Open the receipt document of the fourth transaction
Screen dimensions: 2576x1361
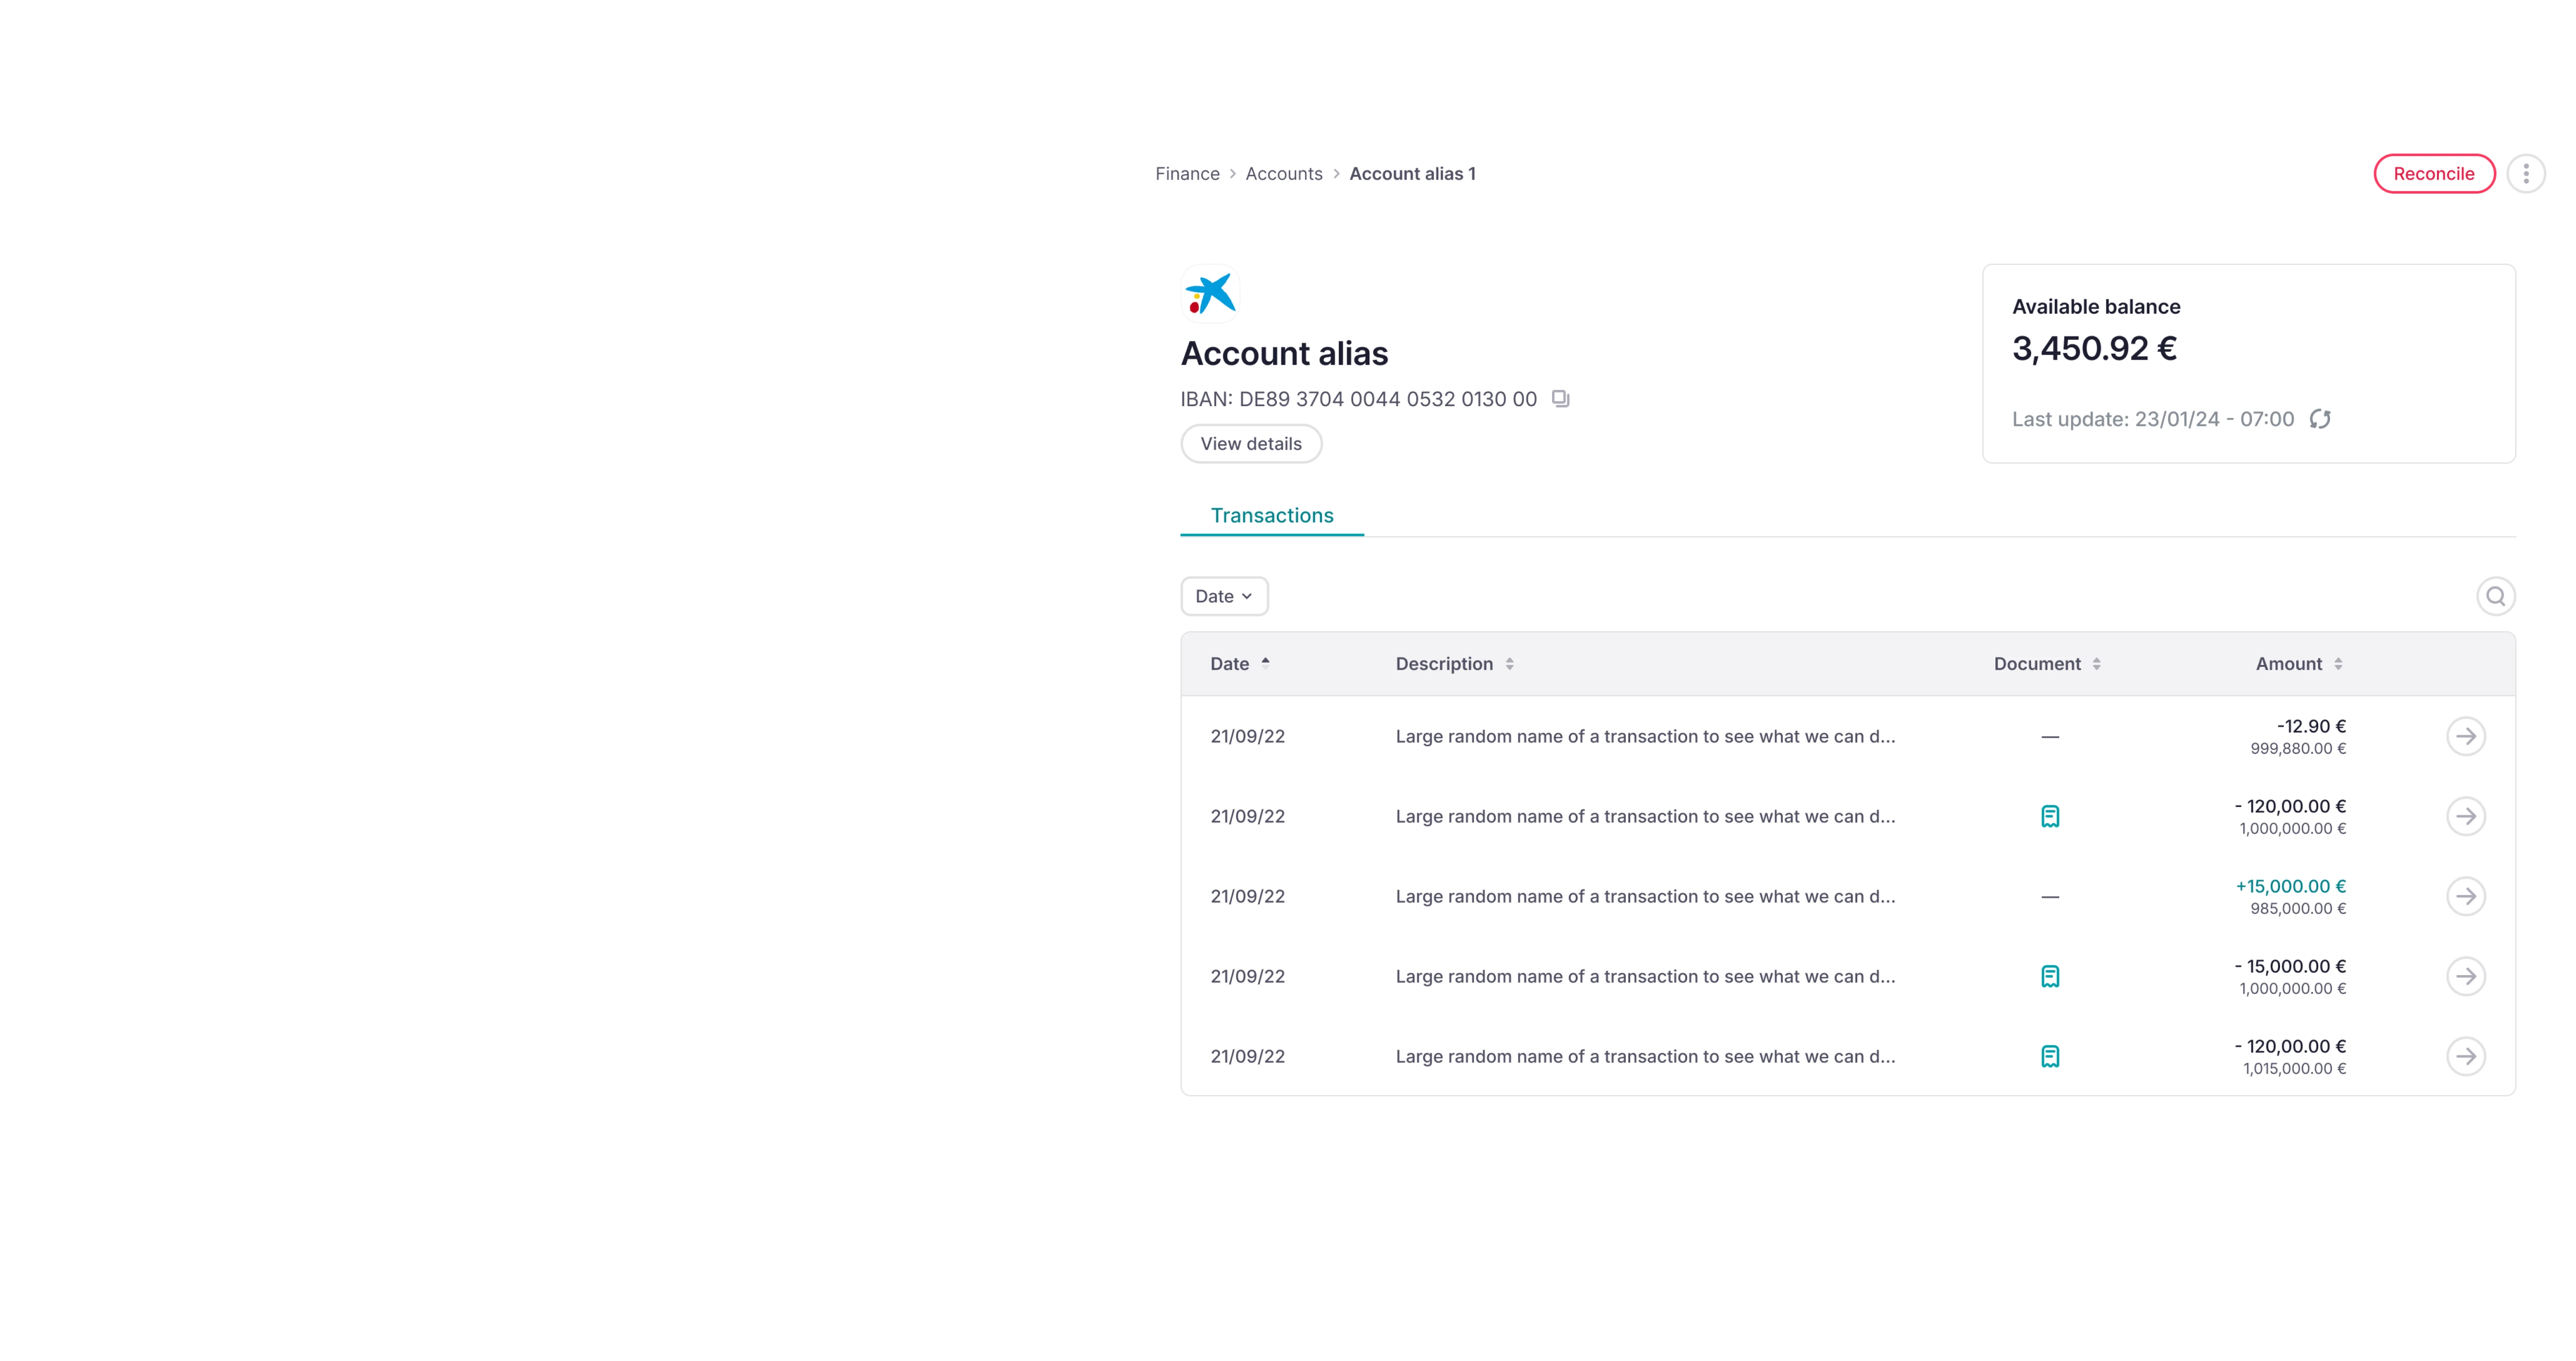(x=2049, y=976)
